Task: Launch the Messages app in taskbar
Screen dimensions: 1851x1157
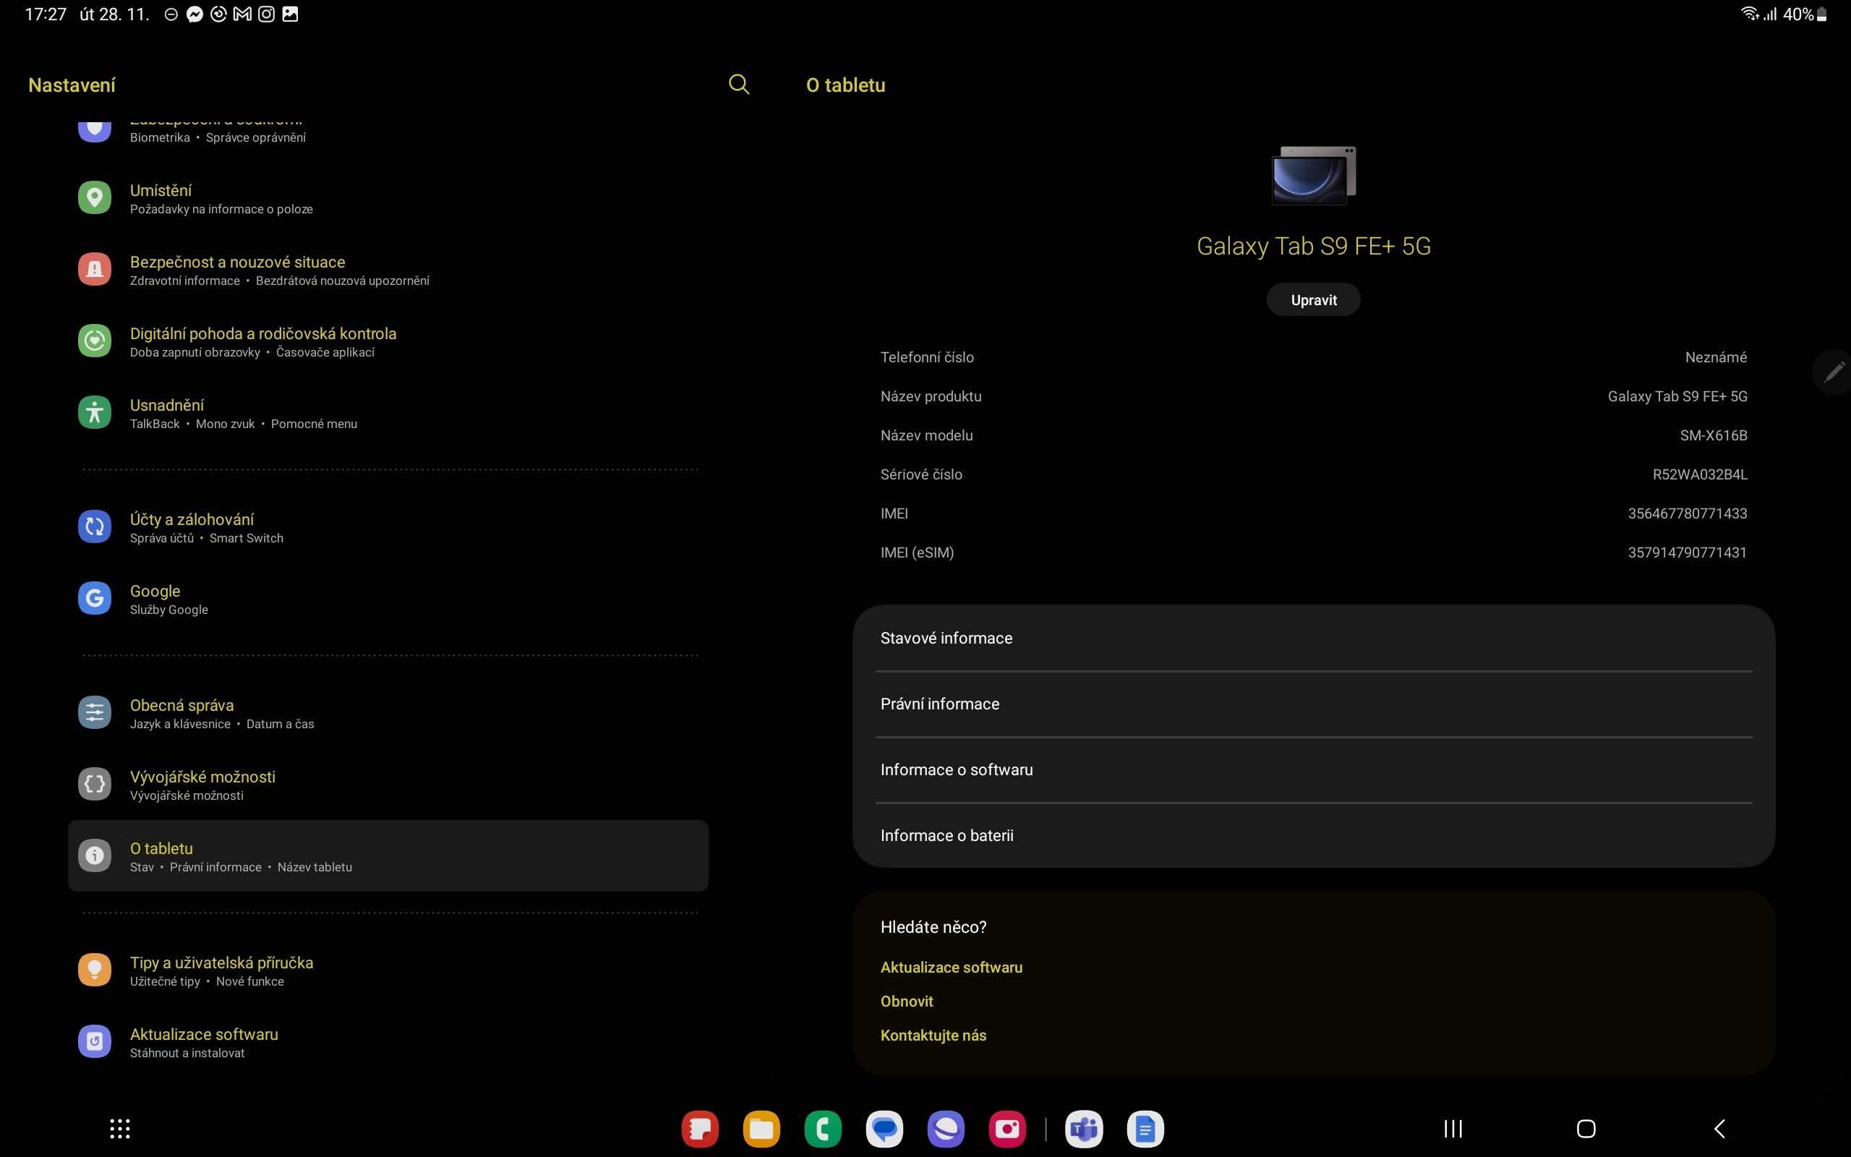Action: [884, 1129]
